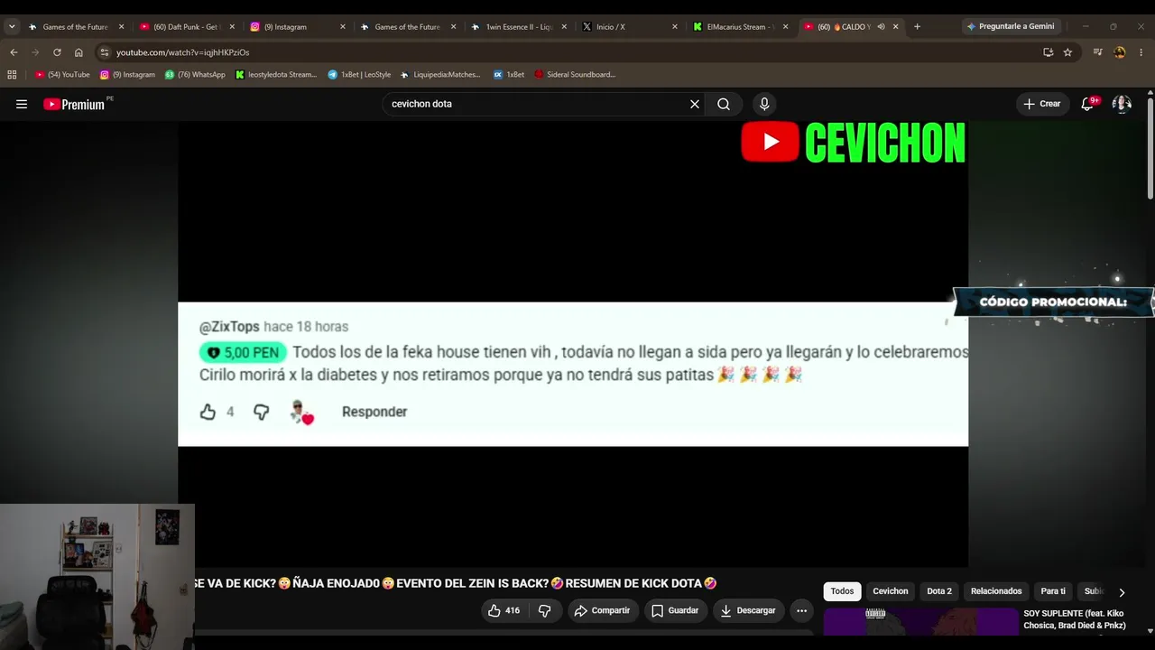Viewport: 1155px width, 650px height.
Task: Select the Todos filter chip
Action: point(842,591)
